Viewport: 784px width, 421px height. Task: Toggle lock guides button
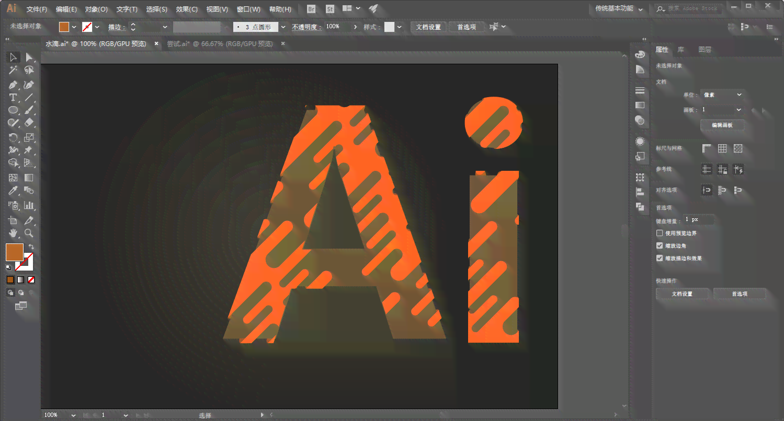[722, 169]
